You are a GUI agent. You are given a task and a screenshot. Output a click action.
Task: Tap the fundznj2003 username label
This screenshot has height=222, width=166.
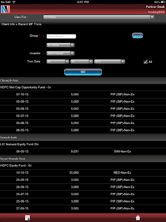click(x=156, y=12)
